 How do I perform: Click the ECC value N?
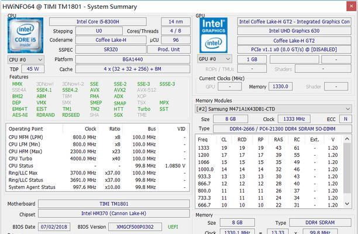[x=346, y=119]
